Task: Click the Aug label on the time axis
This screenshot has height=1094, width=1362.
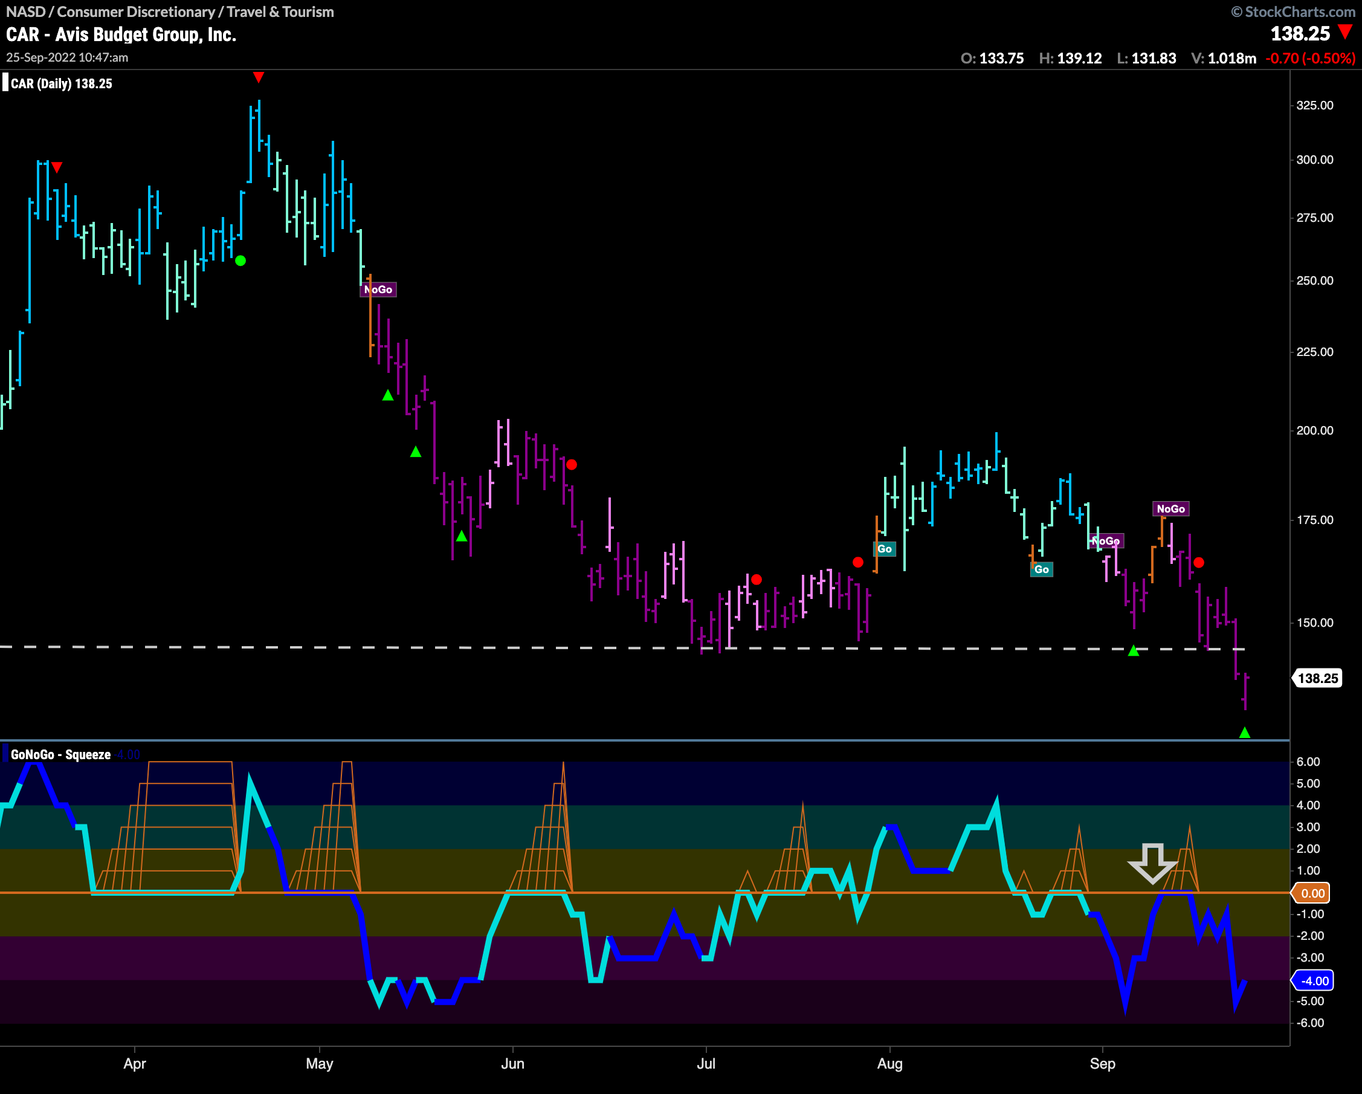Action: (889, 1064)
